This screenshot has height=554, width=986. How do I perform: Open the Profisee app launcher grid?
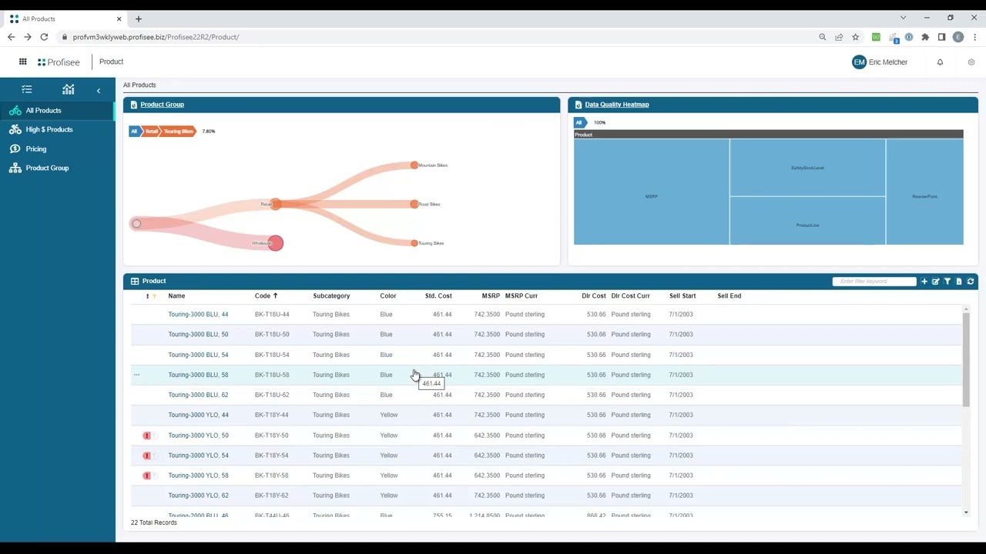coord(23,62)
